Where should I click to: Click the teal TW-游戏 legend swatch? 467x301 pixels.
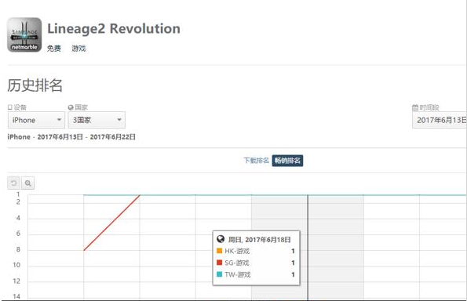pyautogui.click(x=220, y=274)
